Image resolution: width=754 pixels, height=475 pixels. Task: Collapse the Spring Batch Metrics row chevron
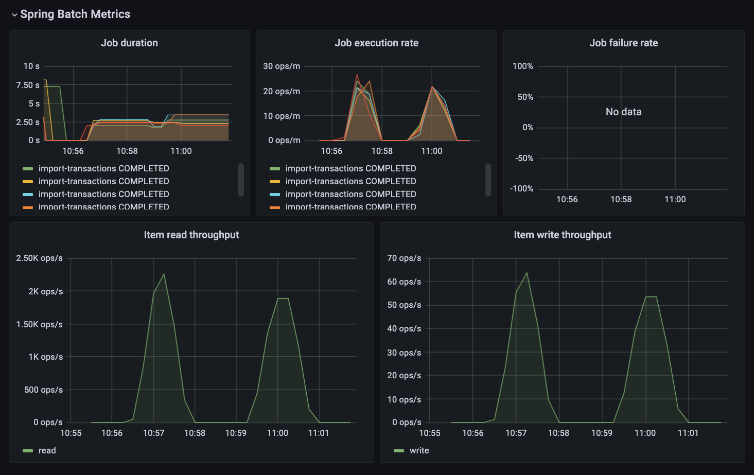pyautogui.click(x=14, y=15)
